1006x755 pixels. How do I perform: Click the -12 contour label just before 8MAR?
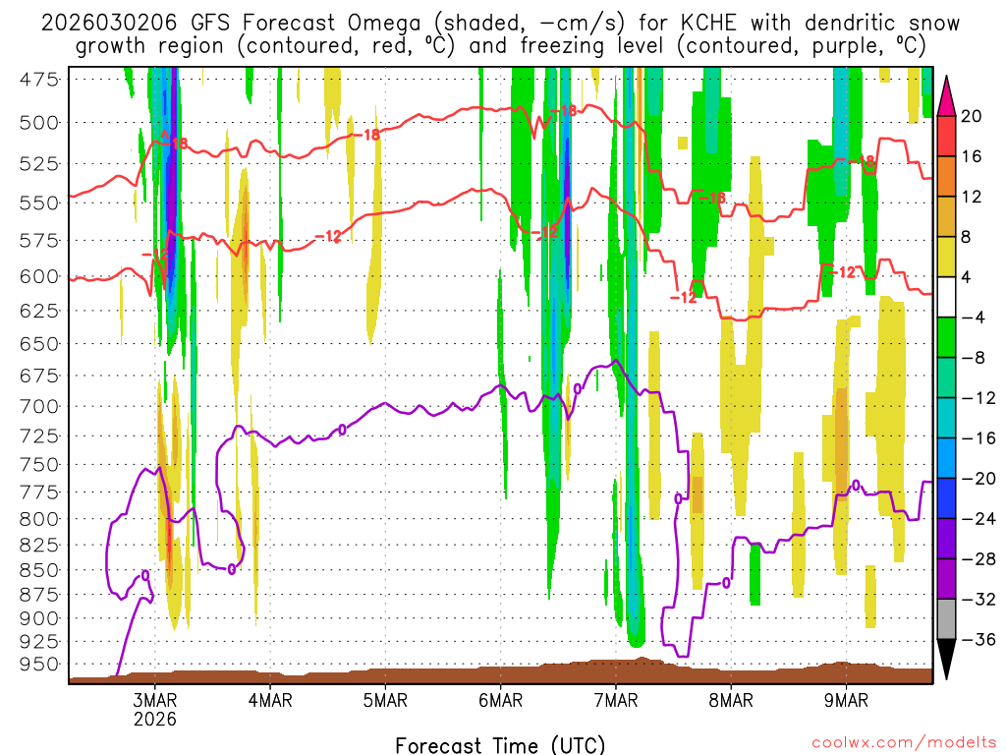pos(684,297)
